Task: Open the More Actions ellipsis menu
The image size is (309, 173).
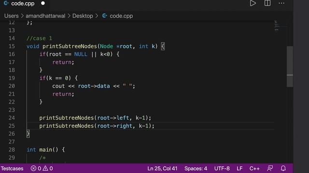Action: point(281,3)
